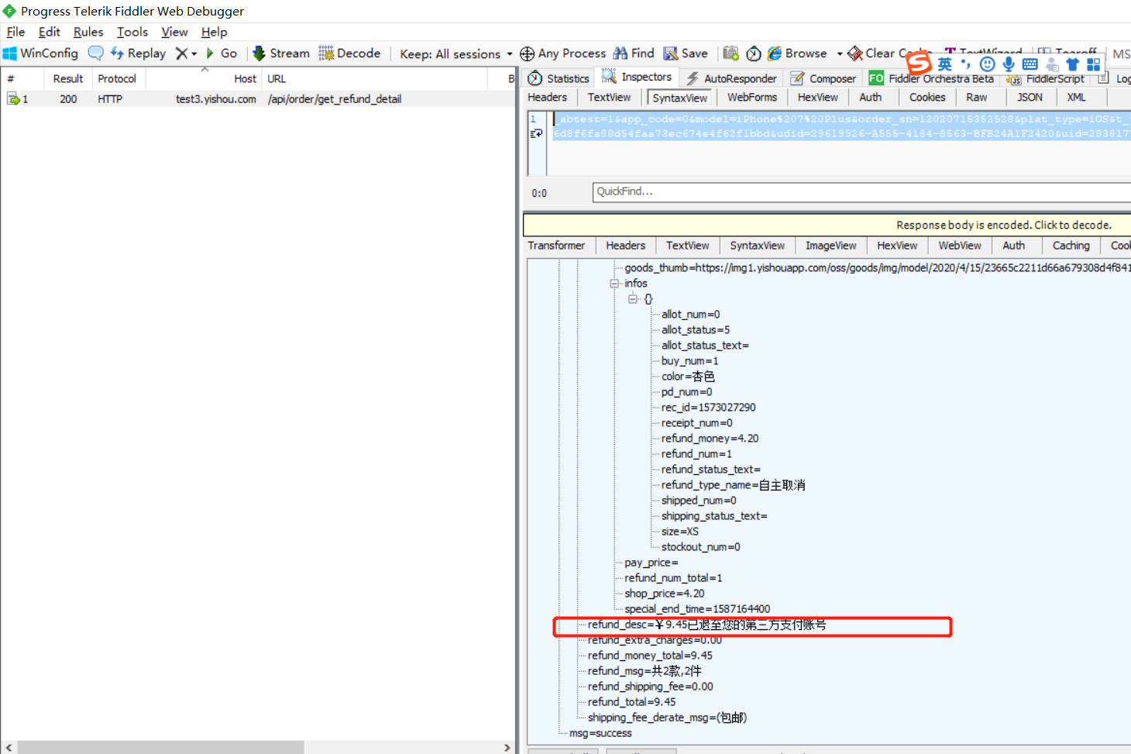This screenshot has width=1131, height=754.
Task: Save sessions with the Save button
Action: pos(686,53)
